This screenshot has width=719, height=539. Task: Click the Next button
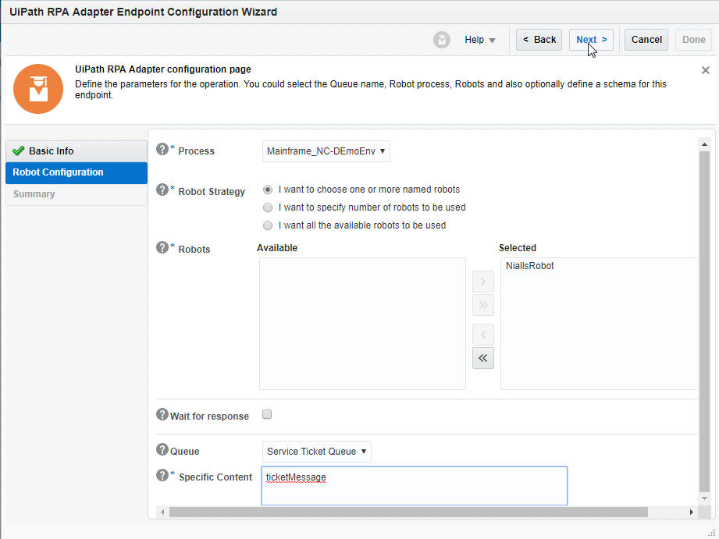point(591,40)
